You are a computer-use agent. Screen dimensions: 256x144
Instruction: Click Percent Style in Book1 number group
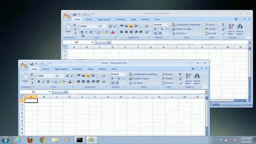pyautogui.click(x=162, y=29)
